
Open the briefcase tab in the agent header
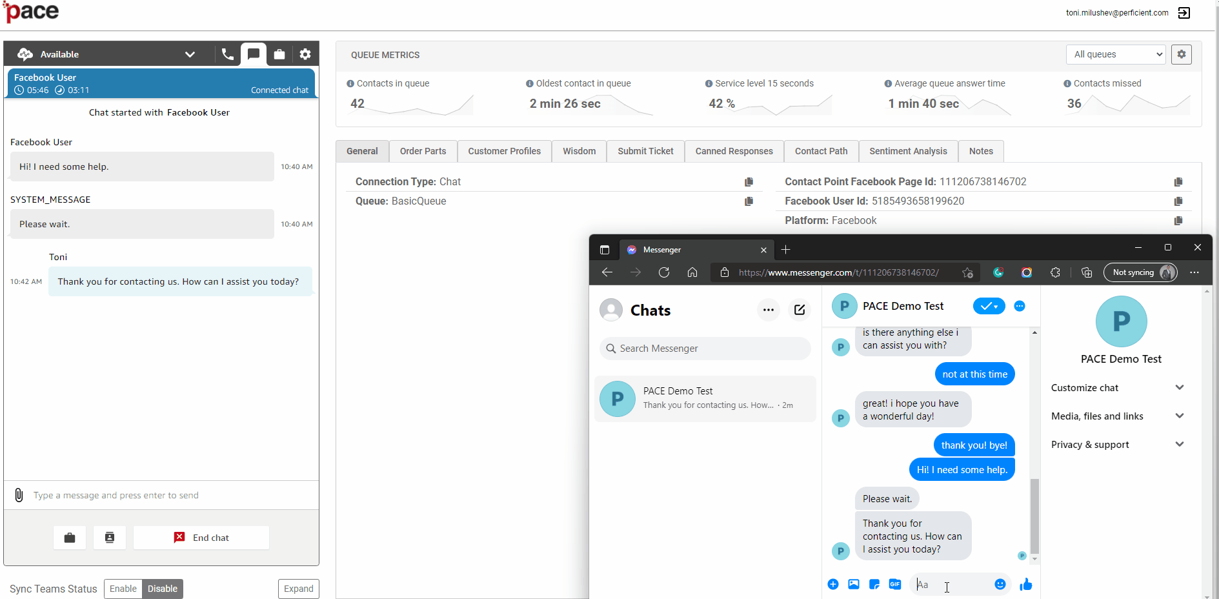coord(279,54)
